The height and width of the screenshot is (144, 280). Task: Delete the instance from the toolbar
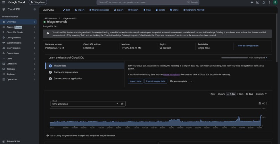click(x=160, y=10)
